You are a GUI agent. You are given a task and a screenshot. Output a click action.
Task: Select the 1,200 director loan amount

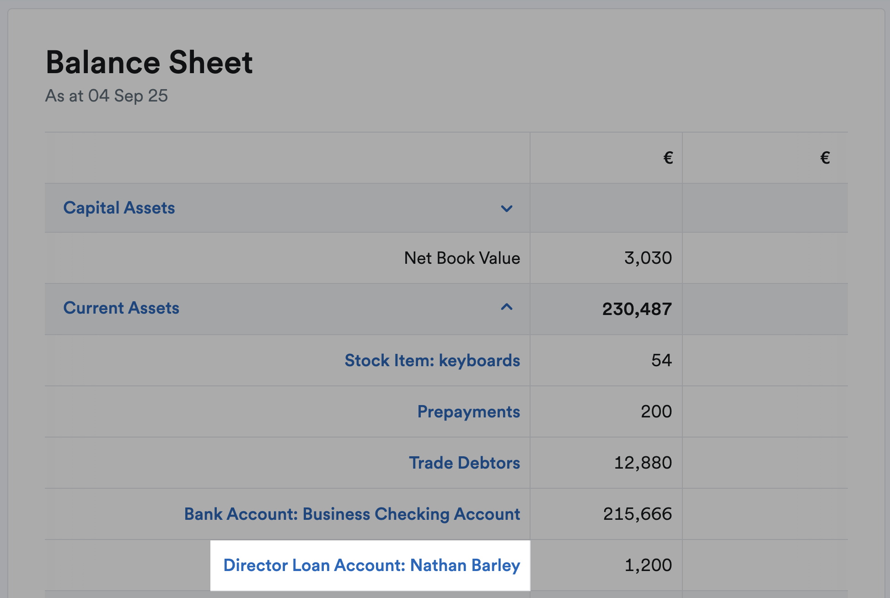(648, 566)
